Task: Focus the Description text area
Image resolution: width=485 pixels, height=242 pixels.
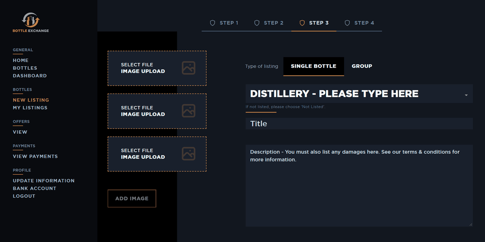Action: 359,186
